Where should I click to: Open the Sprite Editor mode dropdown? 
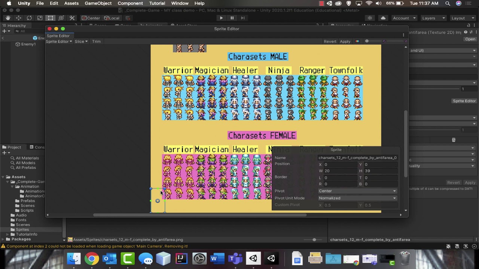(x=59, y=41)
